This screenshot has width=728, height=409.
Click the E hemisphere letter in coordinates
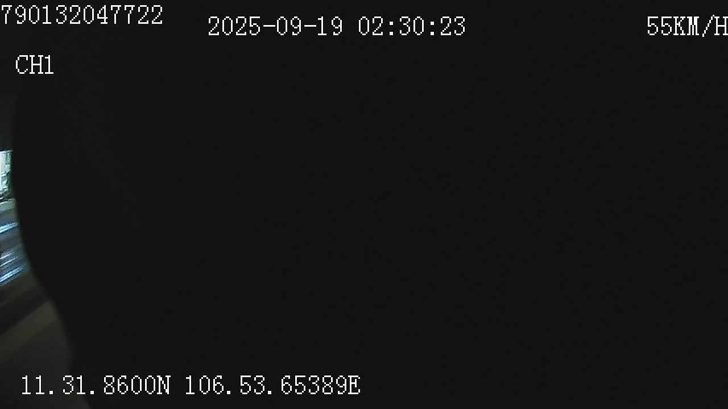[354, 385]
